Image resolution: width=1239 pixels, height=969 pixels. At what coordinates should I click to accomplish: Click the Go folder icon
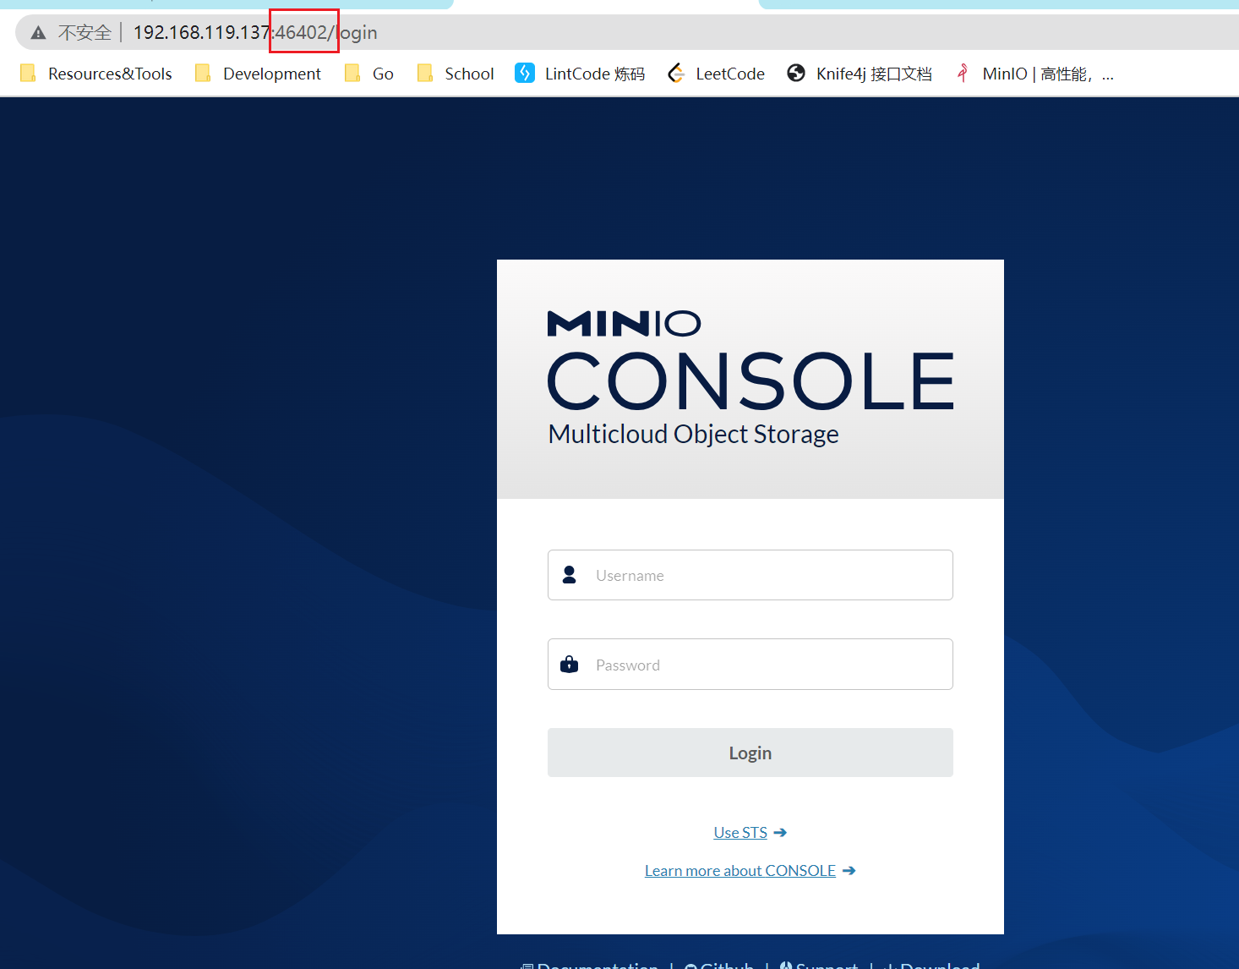point(352,73)
